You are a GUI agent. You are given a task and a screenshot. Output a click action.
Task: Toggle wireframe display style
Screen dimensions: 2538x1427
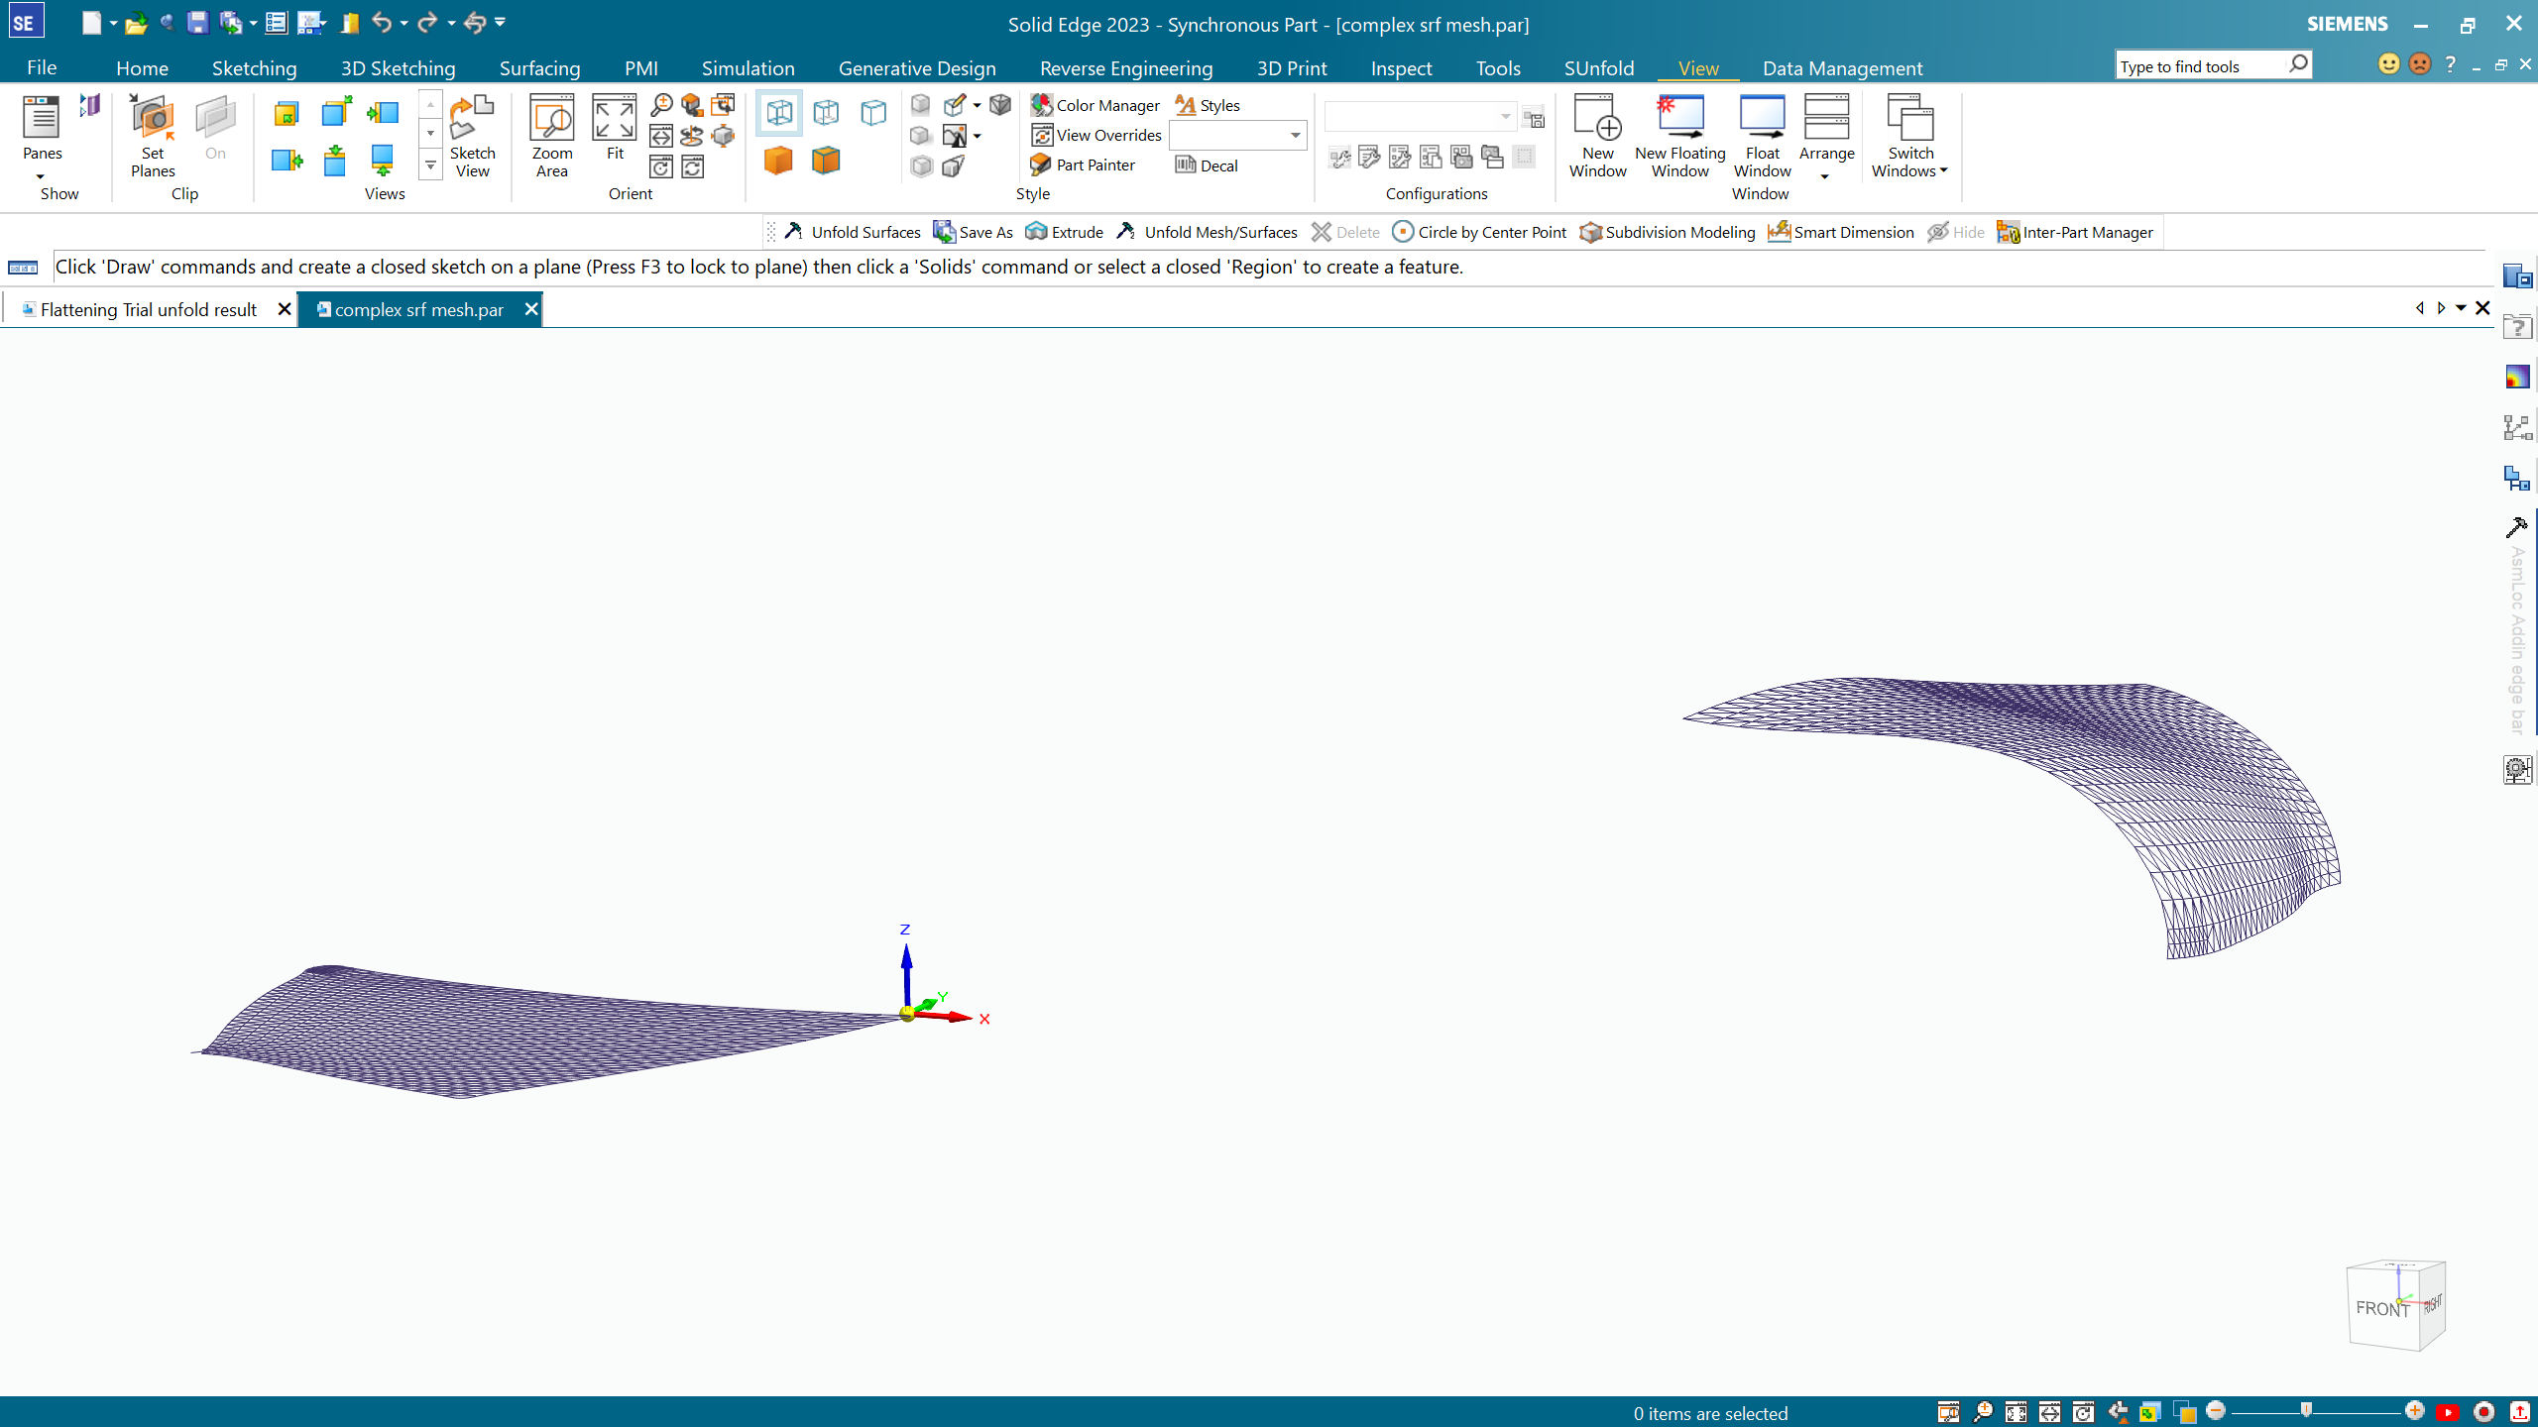pyautogui.click(x=779, y=113)
